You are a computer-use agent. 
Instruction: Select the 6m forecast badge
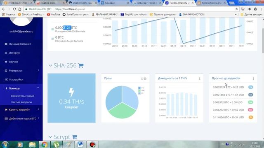pos(250,110)
